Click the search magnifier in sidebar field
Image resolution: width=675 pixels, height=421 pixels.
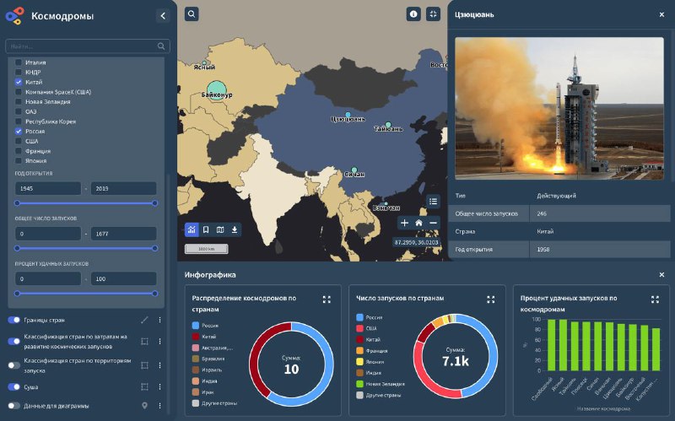[x=161, y=46]
